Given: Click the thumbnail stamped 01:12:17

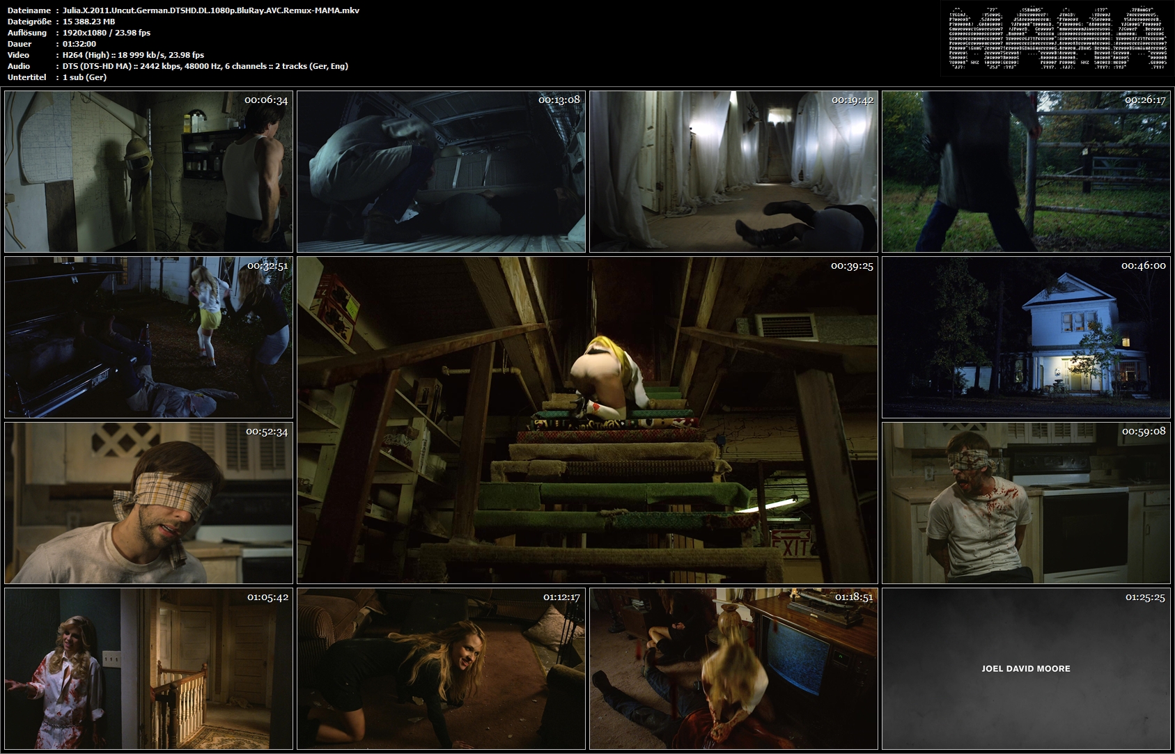Looking at the screenshot, I should tap(441, 668).
